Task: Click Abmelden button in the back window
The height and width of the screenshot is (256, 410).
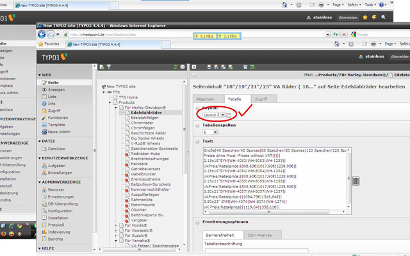Action: [x=348, y=18]
